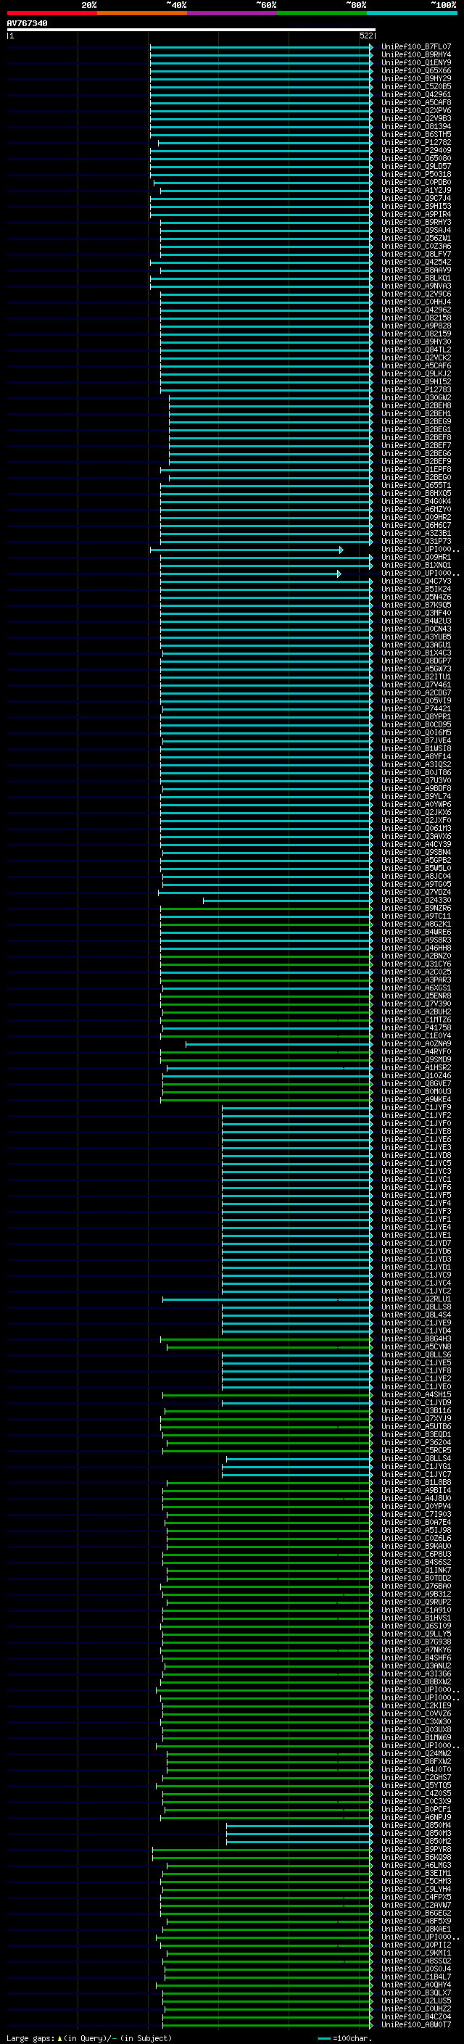Screen dimensions: 464x2044
Task: Select label UniRef100_C1JYE4
Action: pyautogui.click(x=415, y=1227)
